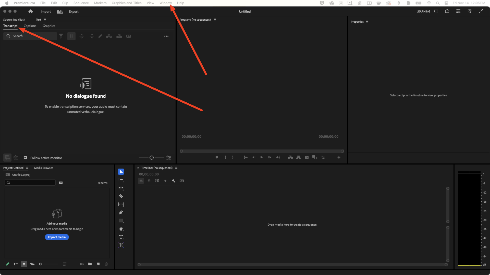Toggle timeline captions CC button
The height and width of the screenshot is (275, 490).
click(182, 181)
